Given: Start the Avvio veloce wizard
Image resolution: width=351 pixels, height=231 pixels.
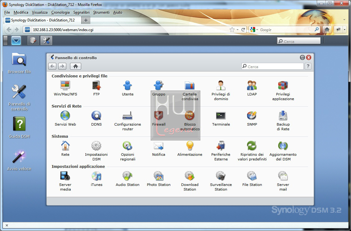Looking at the screenshot, I should click(x=19, y=160).
